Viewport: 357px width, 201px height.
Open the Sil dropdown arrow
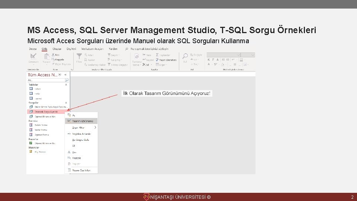pos(151,65)
